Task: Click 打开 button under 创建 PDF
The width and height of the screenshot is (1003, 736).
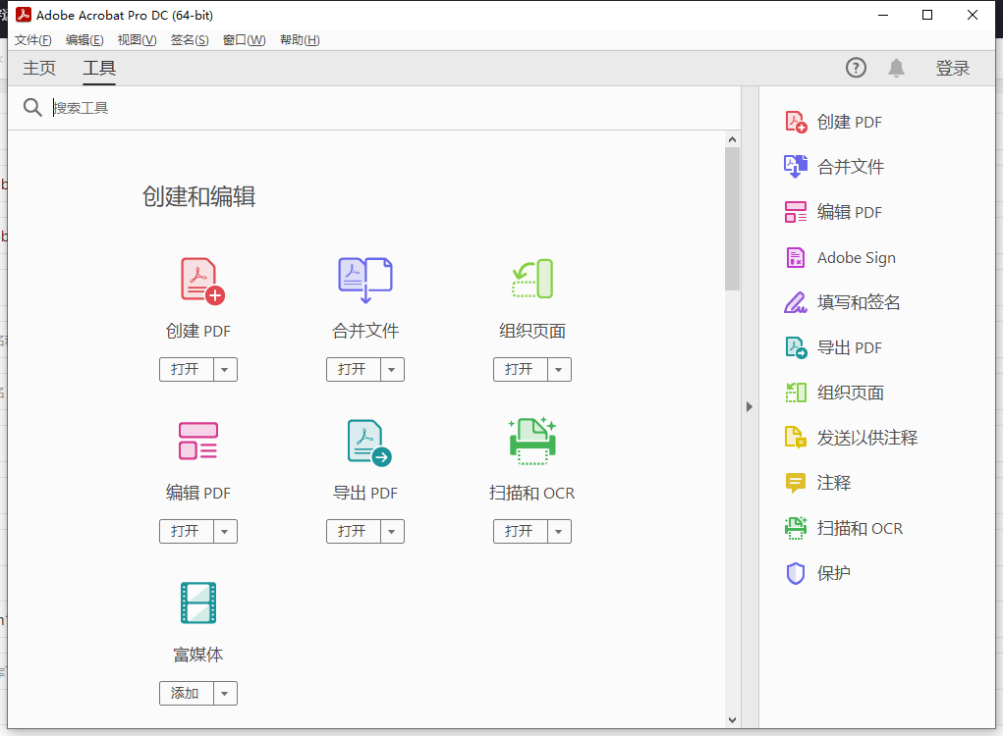Action: click(x=186, y=369)
